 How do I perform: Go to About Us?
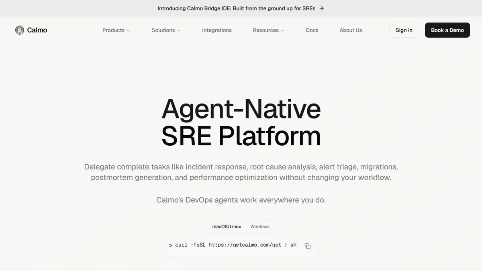351,30
